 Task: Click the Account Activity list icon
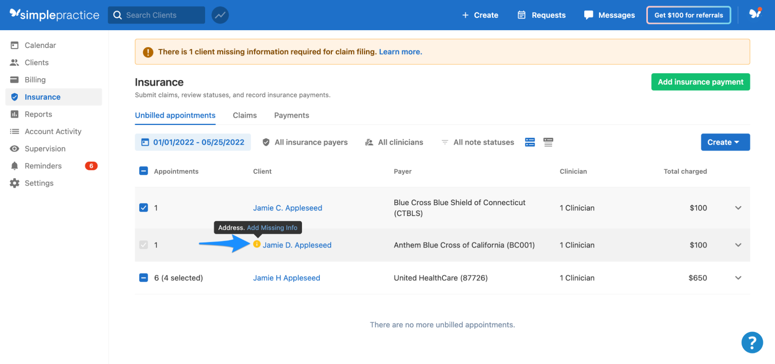click(x=14, y=132)
